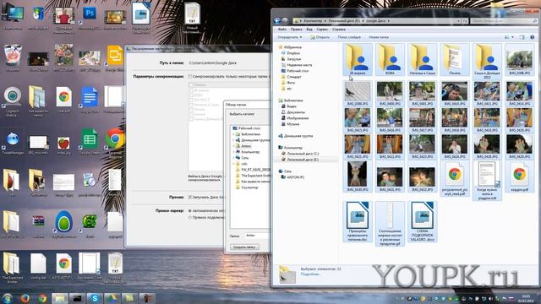Expand 'Компьютер' in the folder browse tree

click(x=233, y=152)
